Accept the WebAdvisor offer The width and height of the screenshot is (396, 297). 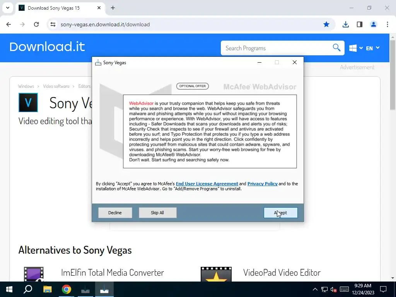click(281, 213)
